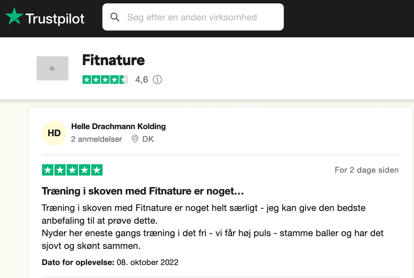Click the location pin icon beside DK

coord(135,139)
